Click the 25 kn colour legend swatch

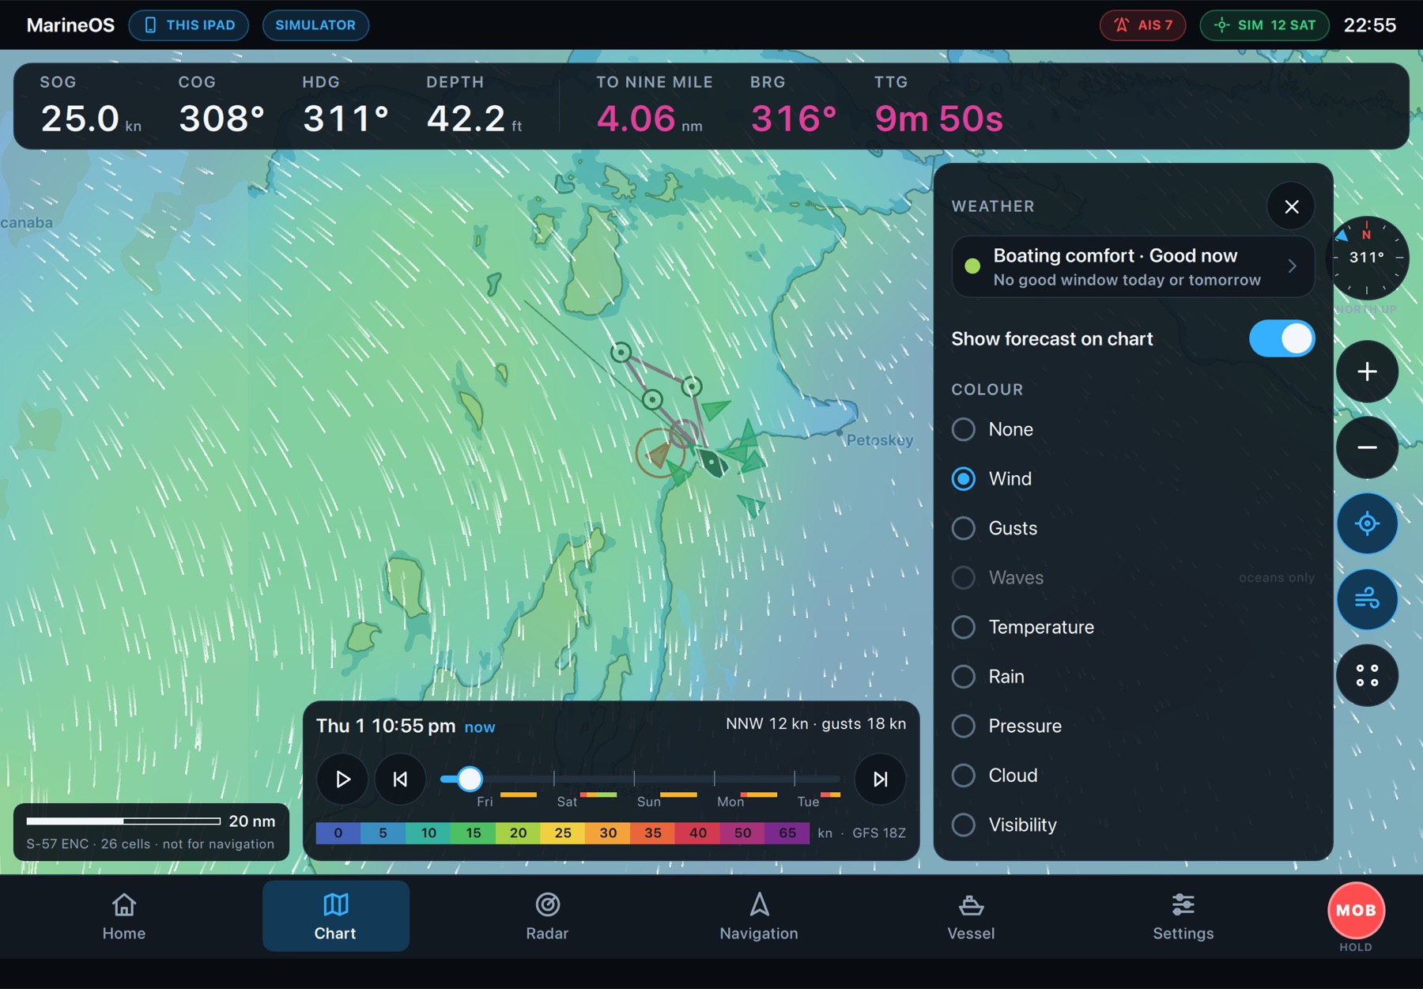(563, 833)
